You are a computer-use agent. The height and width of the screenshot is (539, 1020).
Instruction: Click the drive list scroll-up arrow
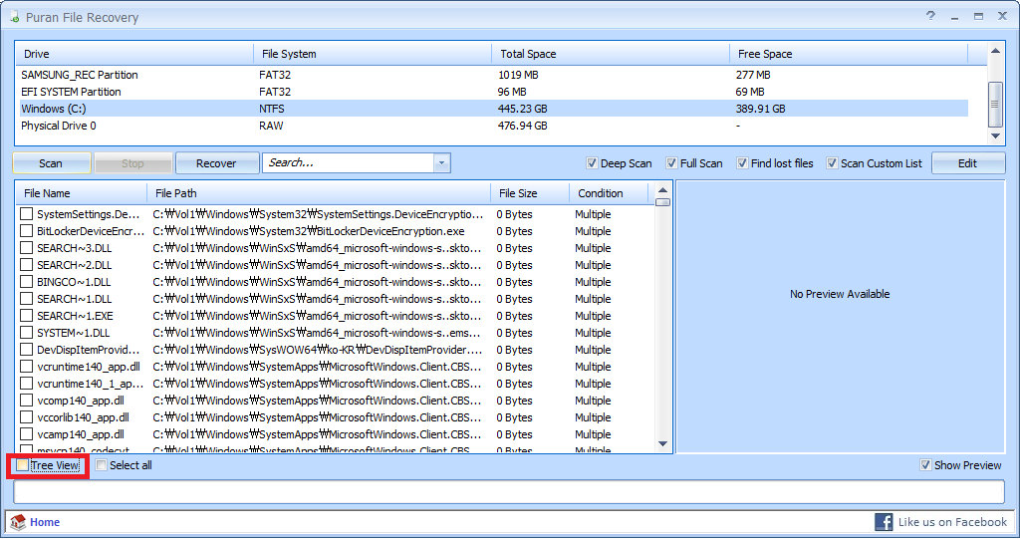pos(995,51)
